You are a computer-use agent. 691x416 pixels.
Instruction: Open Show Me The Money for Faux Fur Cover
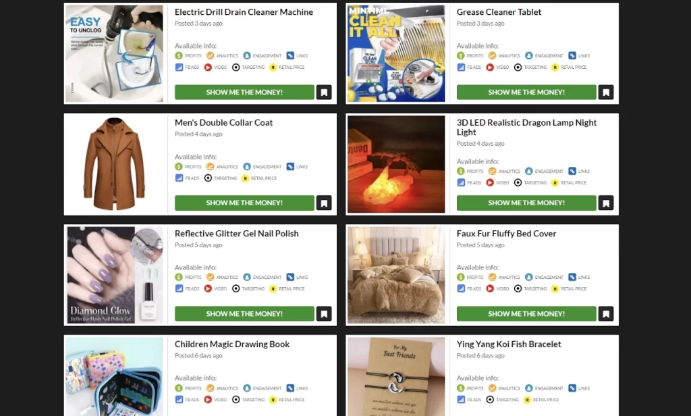pyautogui.click(x=526, y=313)
